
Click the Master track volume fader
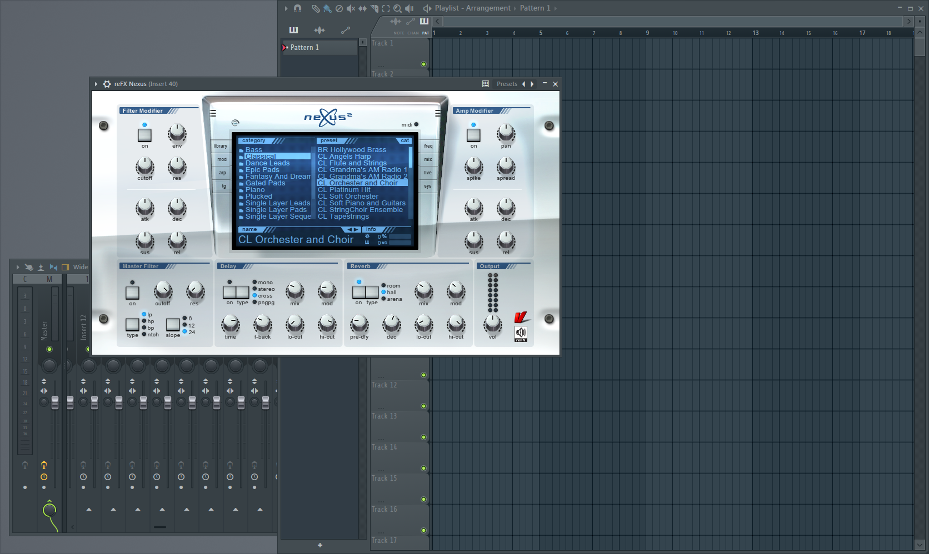[55, 403]
